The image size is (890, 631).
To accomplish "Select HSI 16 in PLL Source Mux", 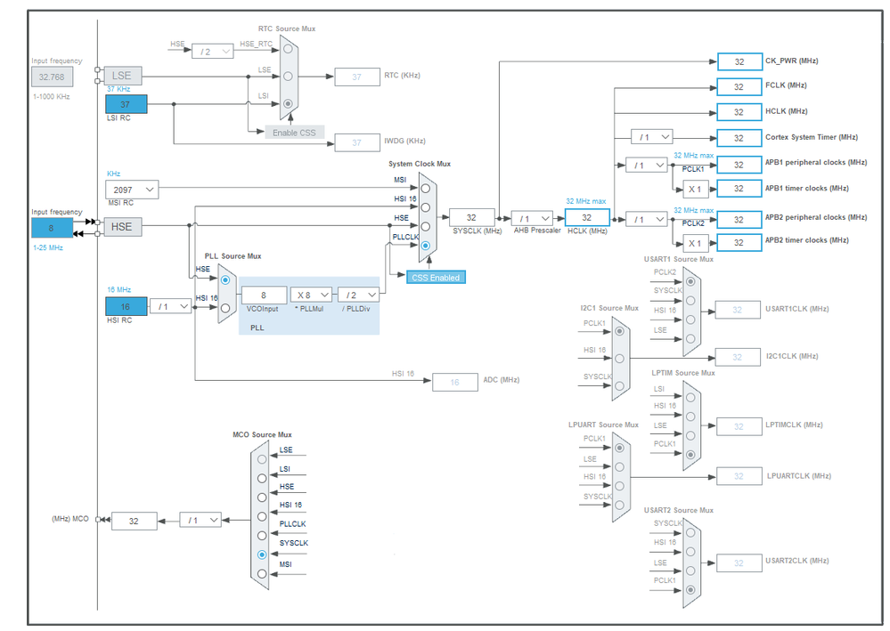I will point(225,308).
